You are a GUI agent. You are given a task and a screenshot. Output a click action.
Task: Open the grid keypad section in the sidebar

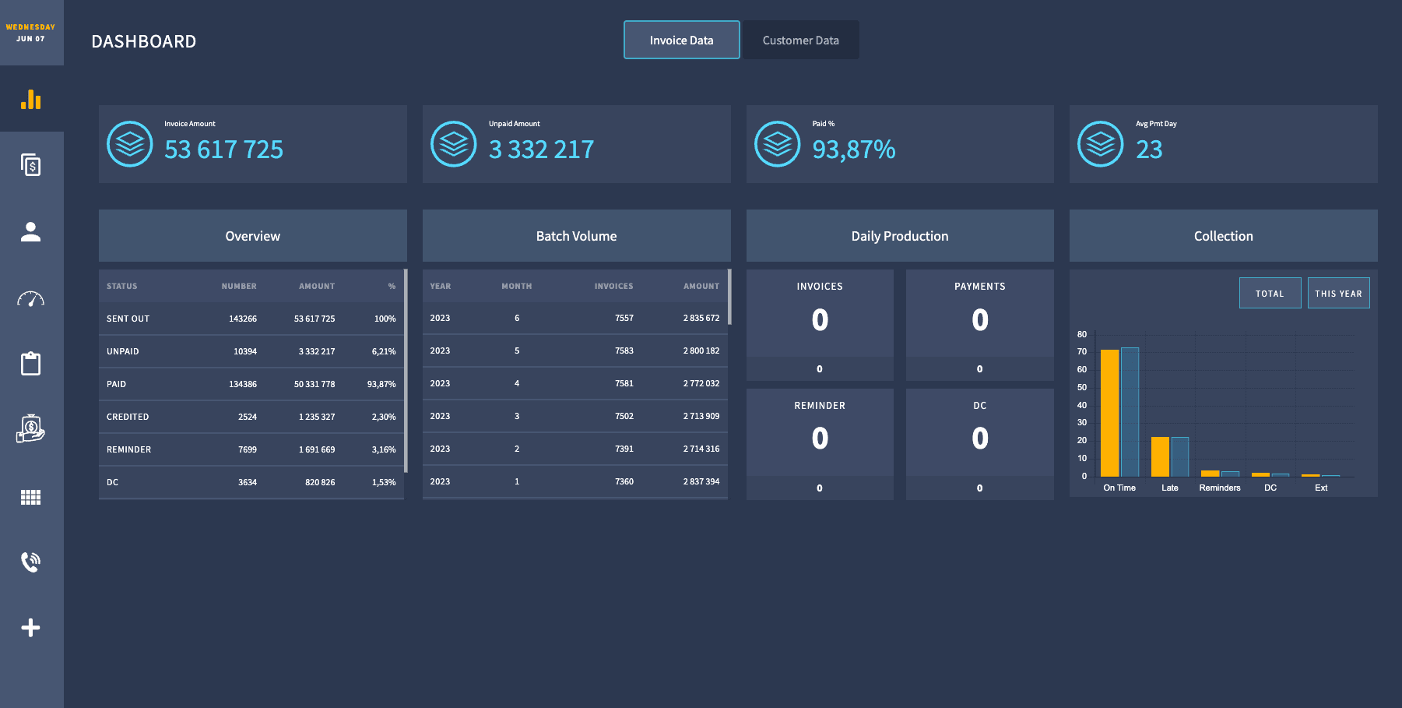[31, 496]
